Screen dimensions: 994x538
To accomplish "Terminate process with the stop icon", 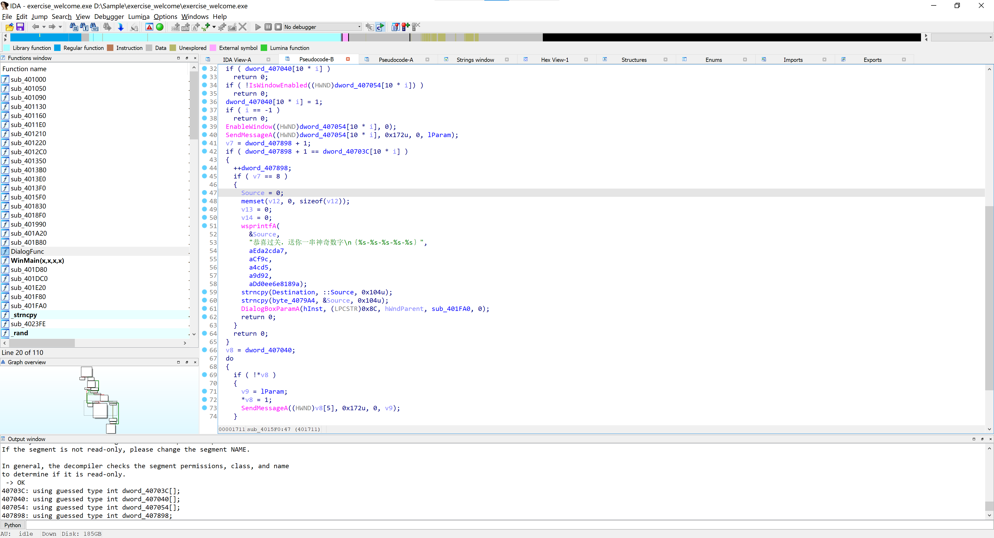I will [278, 27].
